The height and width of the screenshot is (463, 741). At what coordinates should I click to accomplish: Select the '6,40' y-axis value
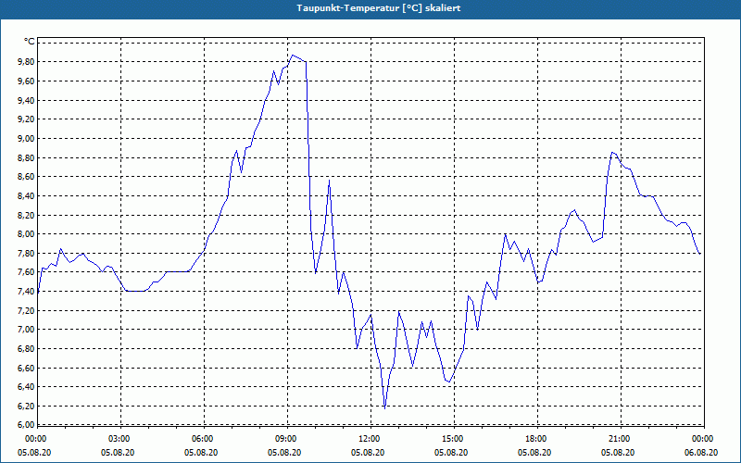click(x=27, y=387)
